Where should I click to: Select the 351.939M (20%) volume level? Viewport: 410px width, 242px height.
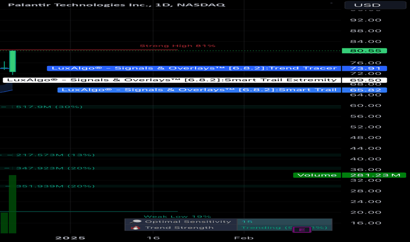pos(55,186)
